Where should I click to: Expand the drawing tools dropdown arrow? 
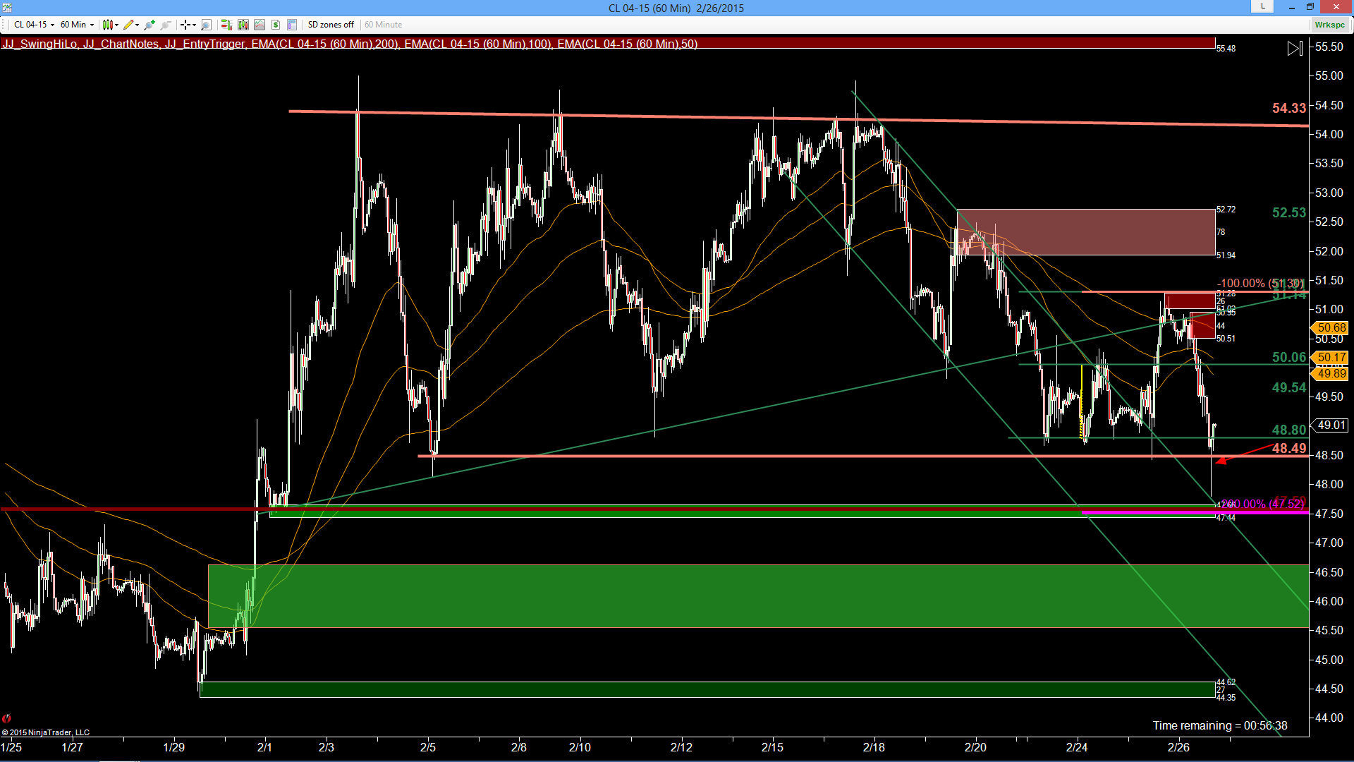tap(137, 25)
